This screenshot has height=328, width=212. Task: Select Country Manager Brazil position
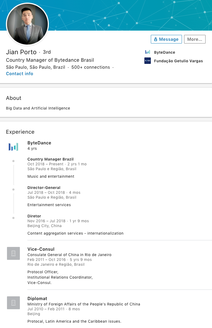pos(50,159)
